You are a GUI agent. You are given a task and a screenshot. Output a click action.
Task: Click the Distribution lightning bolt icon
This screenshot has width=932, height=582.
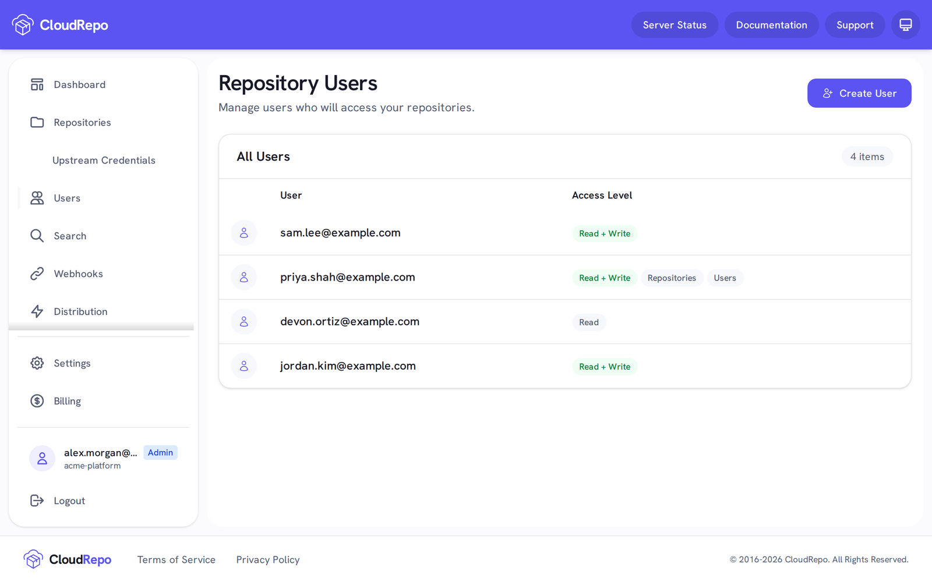point(37,311)
